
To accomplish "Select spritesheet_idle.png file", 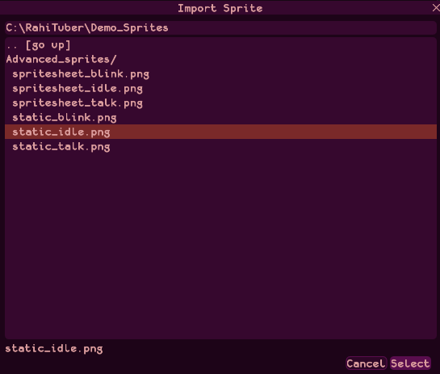I will pos(220,89).
